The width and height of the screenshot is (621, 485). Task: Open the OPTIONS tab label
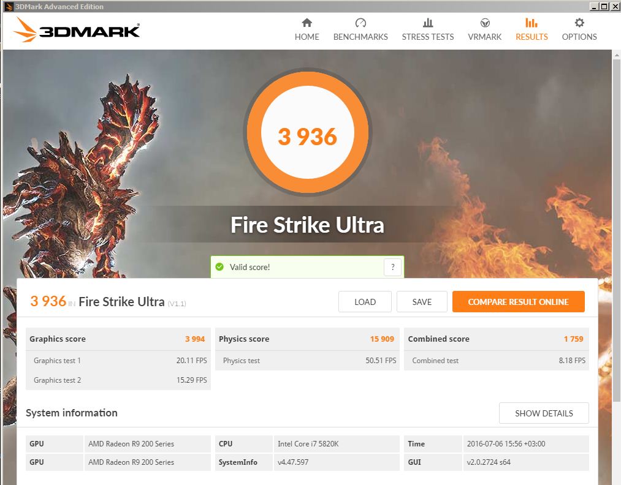(579, 37)
